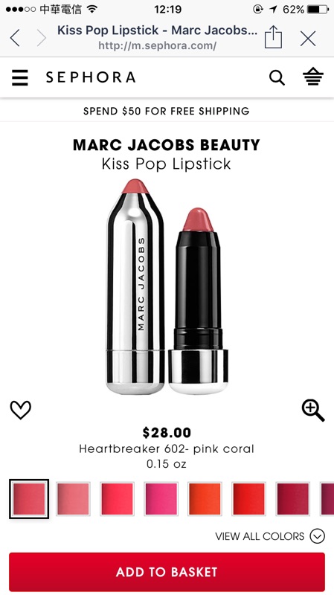Click the View All Colors text
Screen dimensions: 334x595
pos(260,536)
